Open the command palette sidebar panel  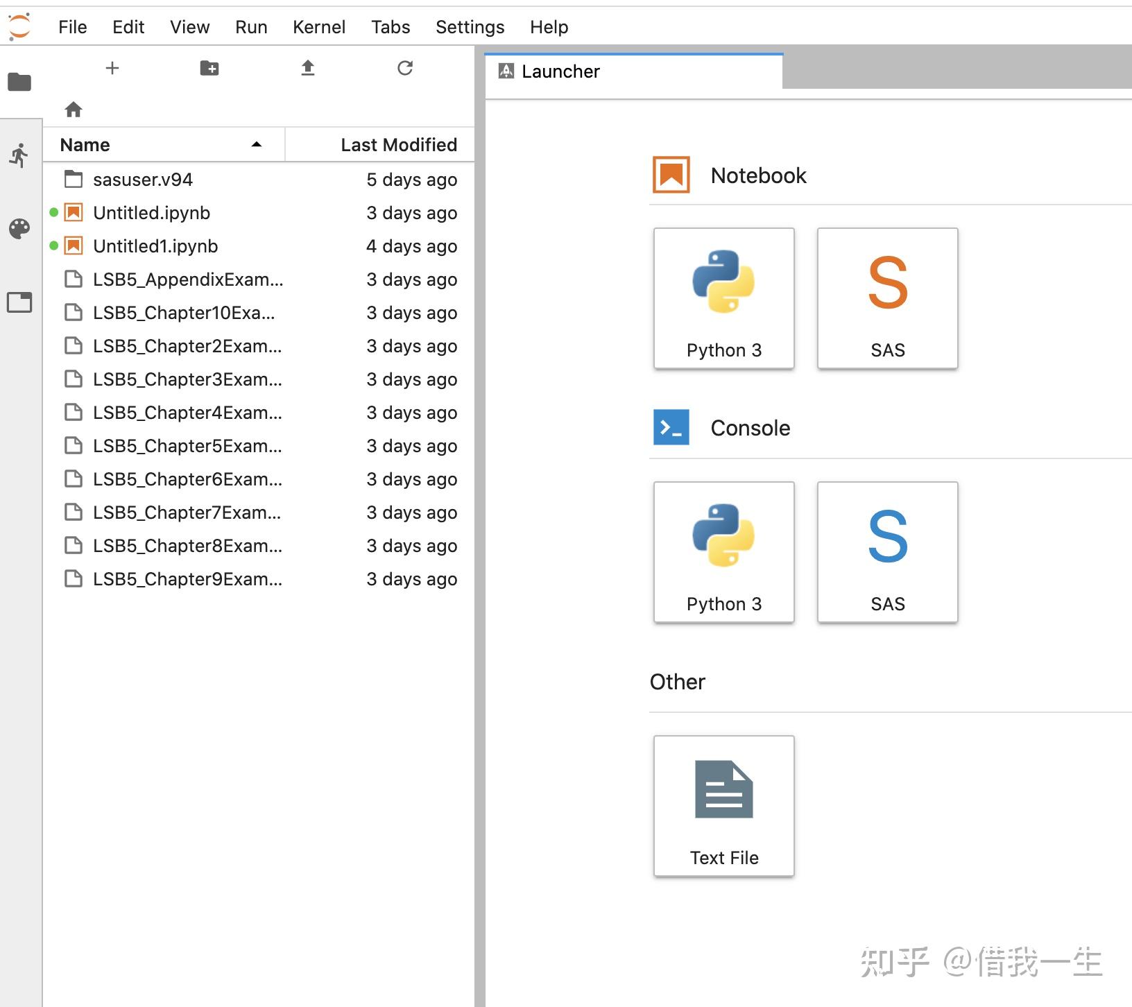click(19, 229)
